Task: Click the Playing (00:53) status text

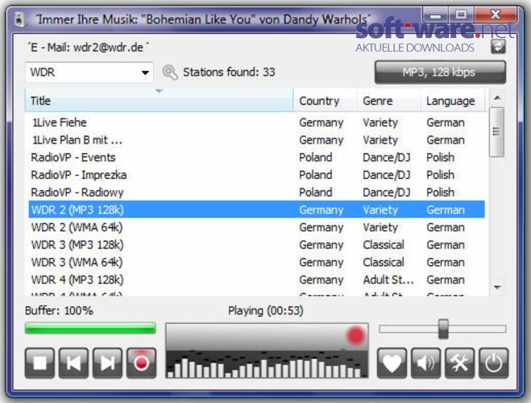Action: pyautogui.click(x=266, y=310)
